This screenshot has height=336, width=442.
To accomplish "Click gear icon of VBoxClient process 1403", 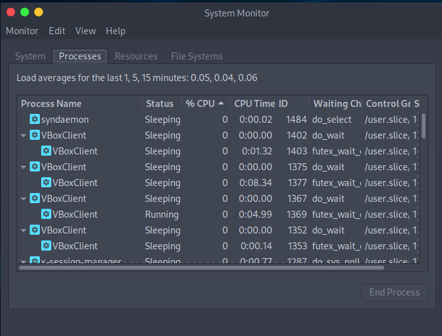I will pos(46,151).
